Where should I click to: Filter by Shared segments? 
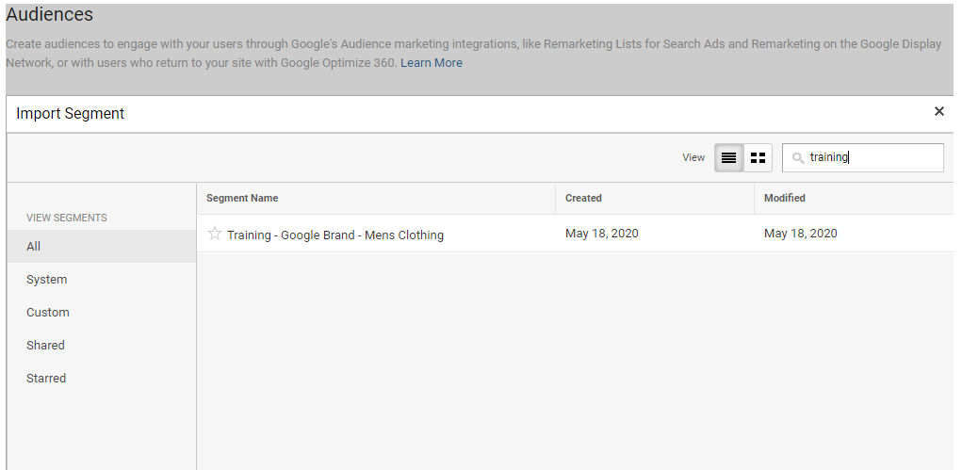(x=102, y=346)
